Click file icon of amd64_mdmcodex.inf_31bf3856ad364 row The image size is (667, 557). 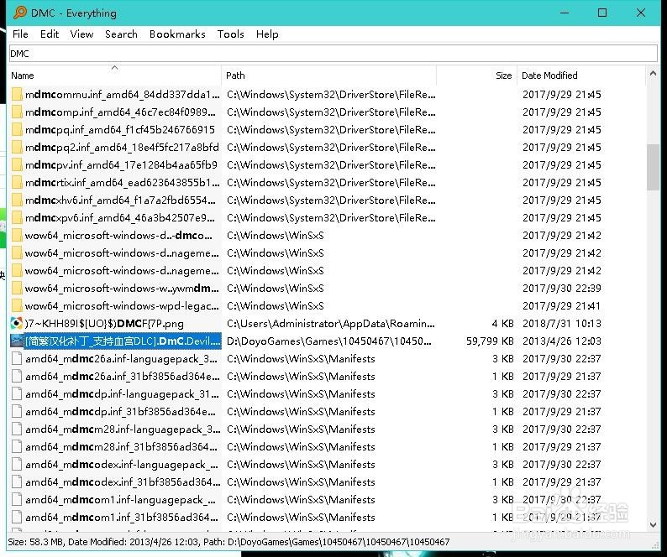[17, 482]
